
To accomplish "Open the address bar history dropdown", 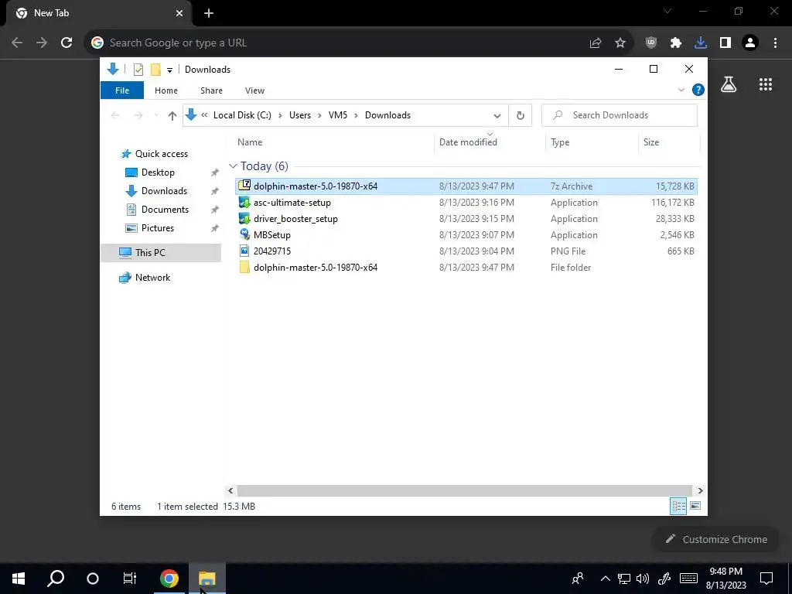I will pyautogui.click(x=497, y=116).
